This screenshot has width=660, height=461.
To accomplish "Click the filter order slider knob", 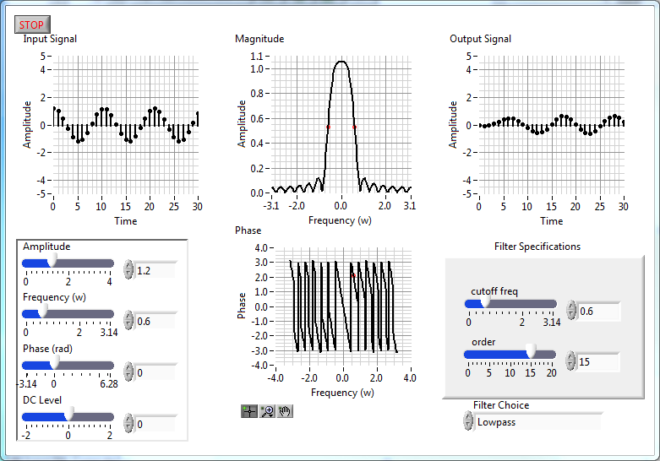I will coord(532,354).
